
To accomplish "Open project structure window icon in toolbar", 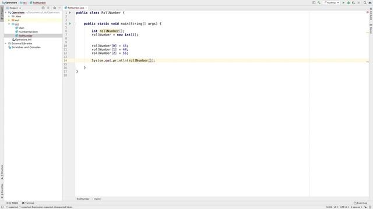I will (x=314, y=2).
